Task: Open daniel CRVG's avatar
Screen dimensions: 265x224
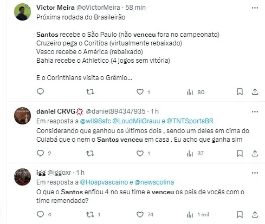Action: (x=22, y=116)
